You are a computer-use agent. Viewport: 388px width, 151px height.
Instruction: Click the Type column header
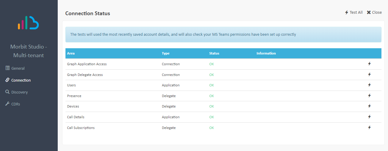pyautogui.click(x=166, y=53)
